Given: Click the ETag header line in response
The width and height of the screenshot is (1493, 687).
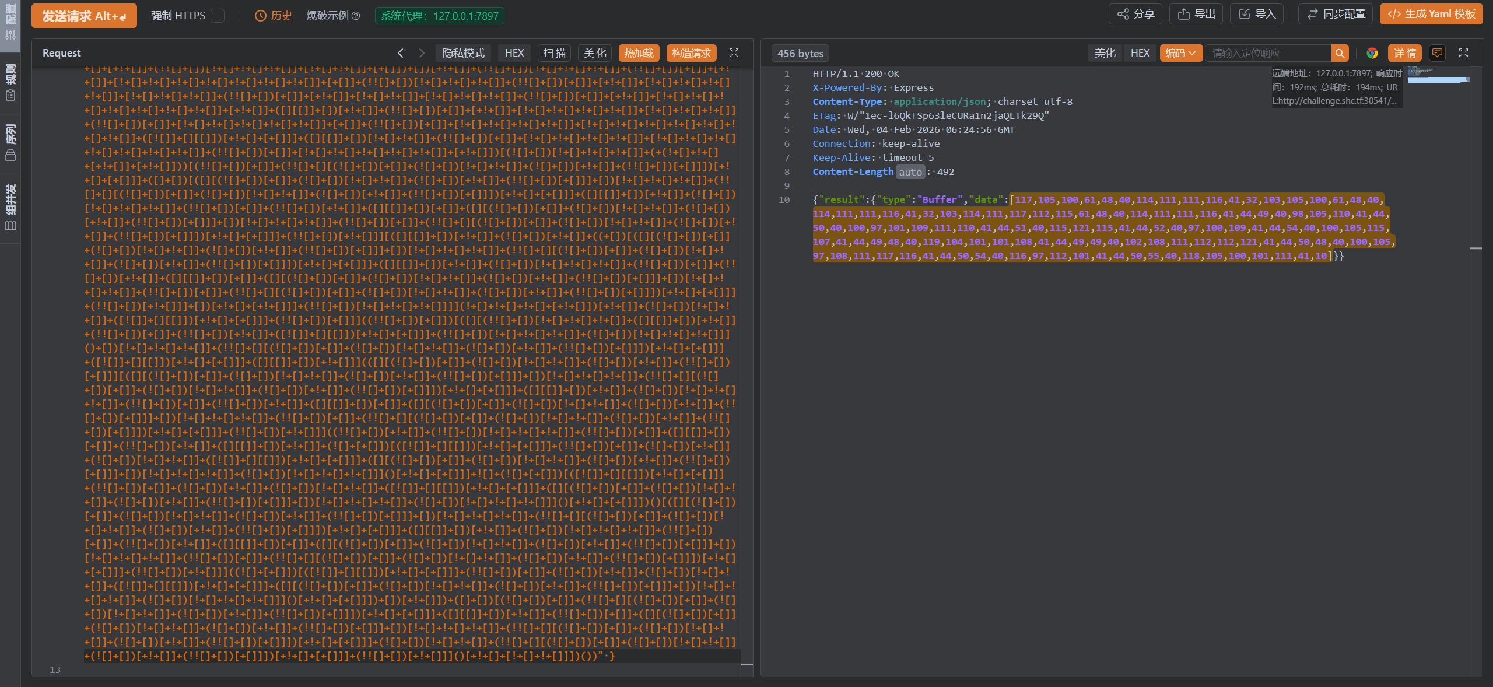Looking at the screenshot, I should coord(931,116).
